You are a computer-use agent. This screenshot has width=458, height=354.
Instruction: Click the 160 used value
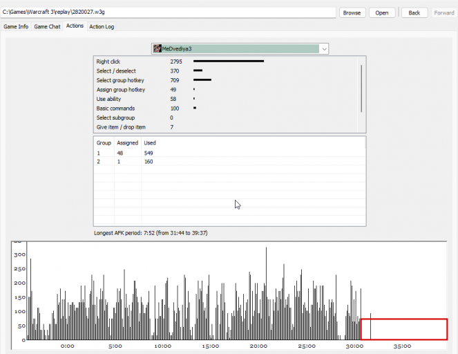pos(149,162)
